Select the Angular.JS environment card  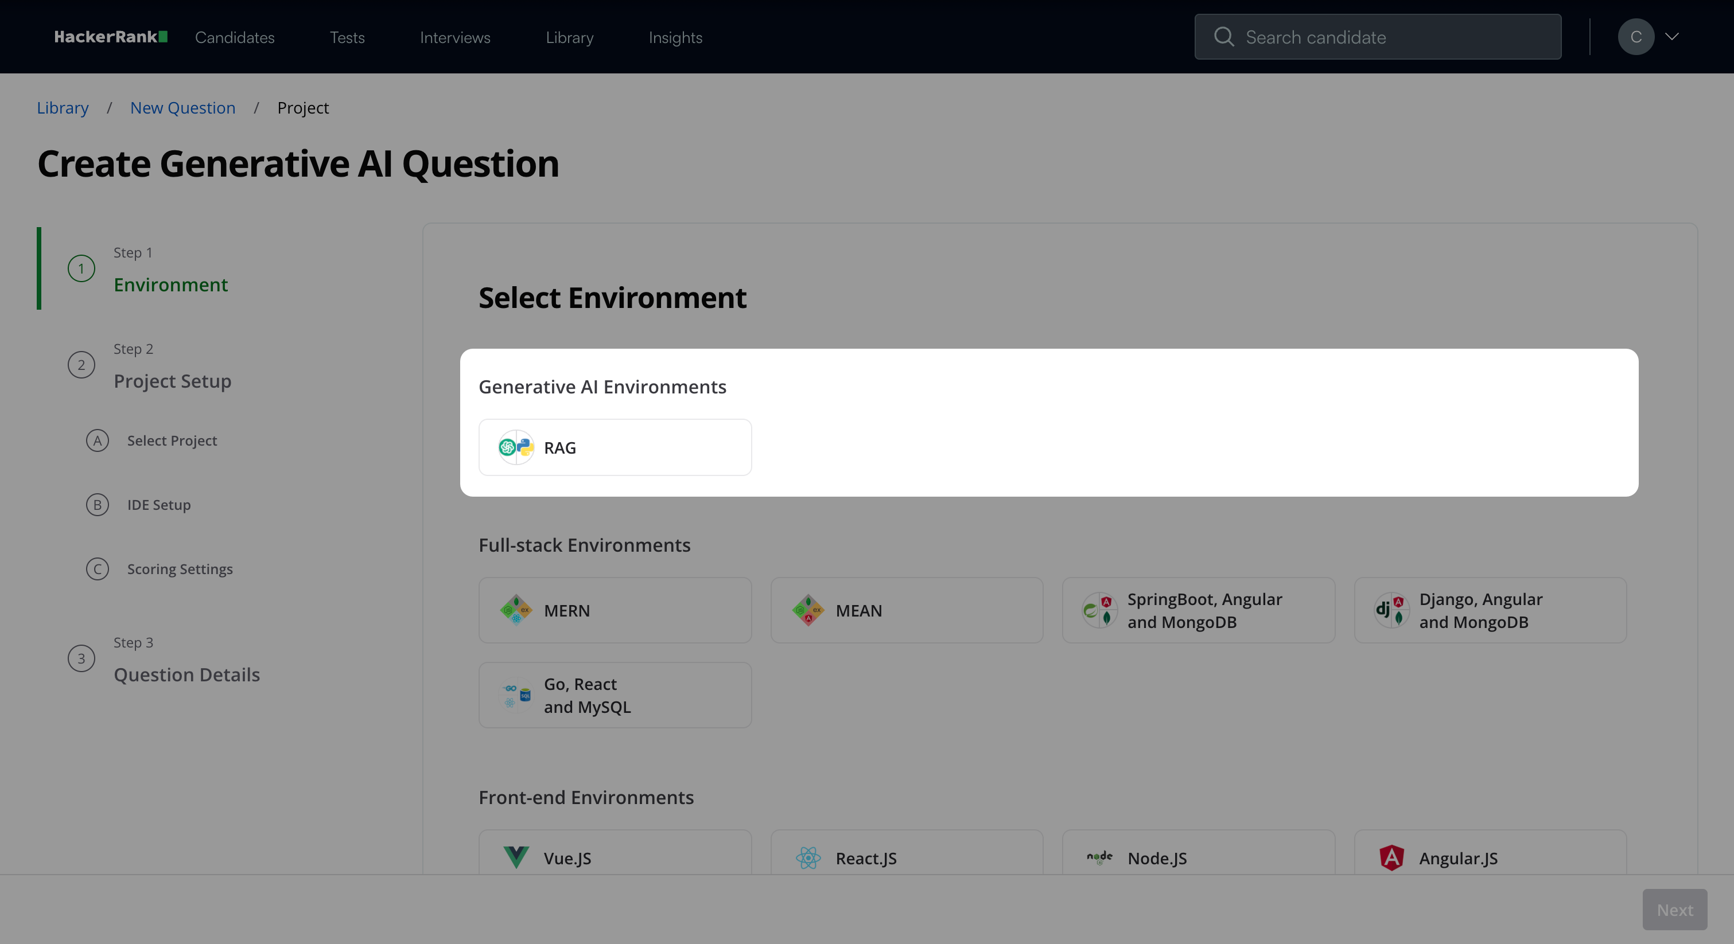(1490, 852)
